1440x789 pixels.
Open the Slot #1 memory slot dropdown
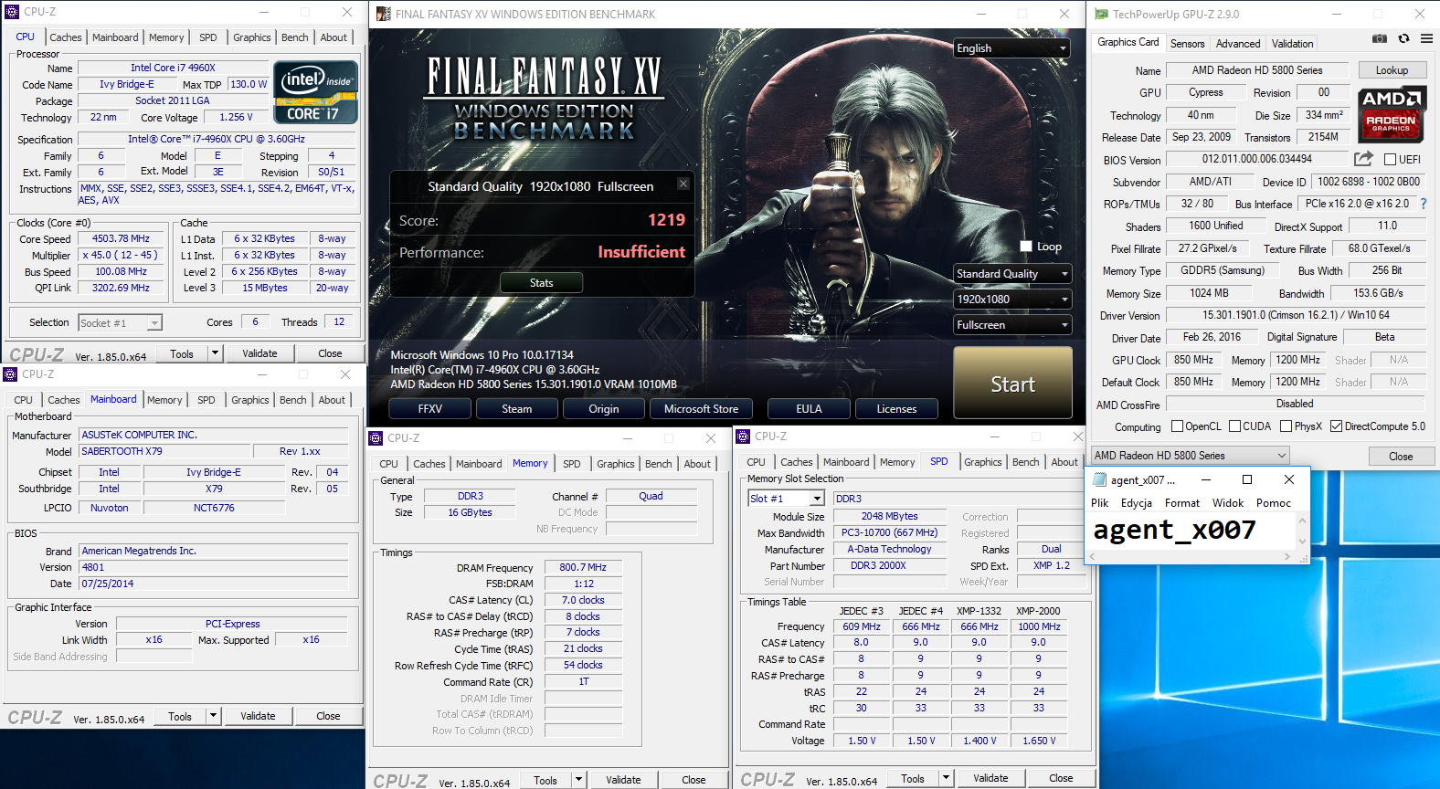coord(786,499)
